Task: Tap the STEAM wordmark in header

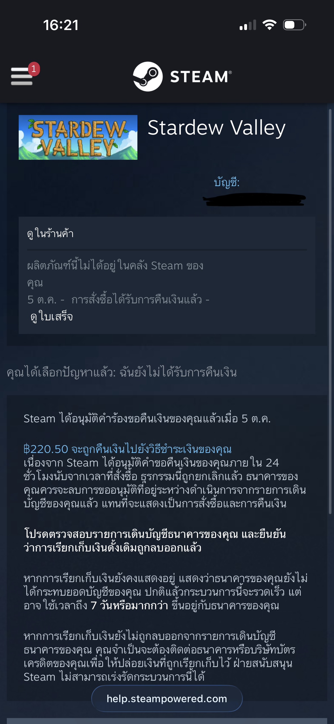Action: (201, 77)
